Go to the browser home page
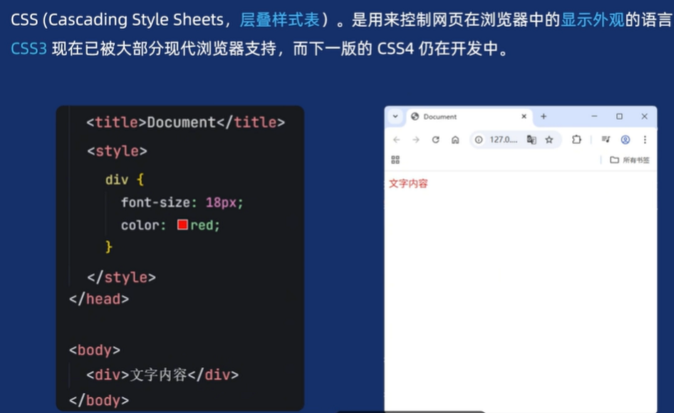This screenshot has height=413, width=674. (455, 140)
